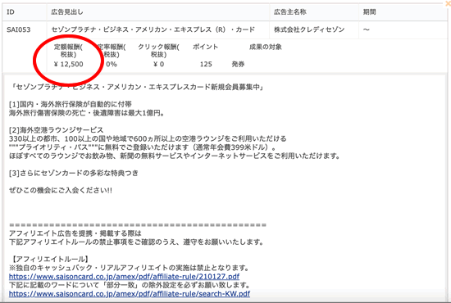Select the ad title セゾンプラチナ・ビジネス・アメリカン・エキスプレス

tap(153, 29)
